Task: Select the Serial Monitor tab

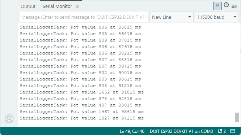Action: pyautogui.click(x=57, y=6)
